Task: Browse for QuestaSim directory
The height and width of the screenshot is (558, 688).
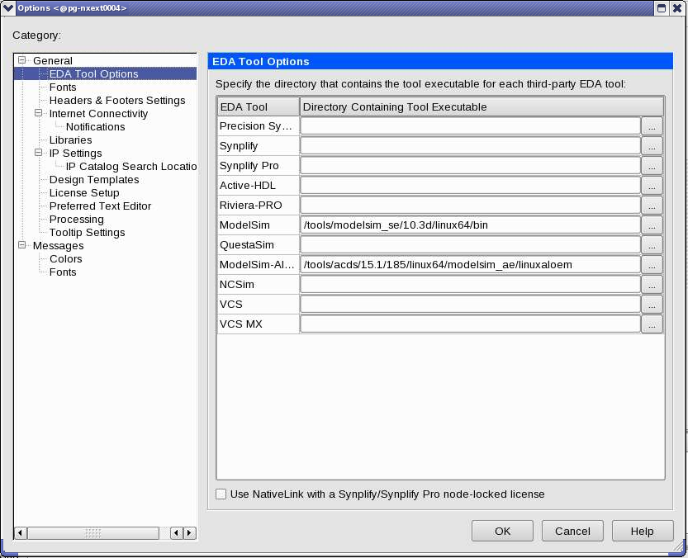Action: click(x=652, y=245)
